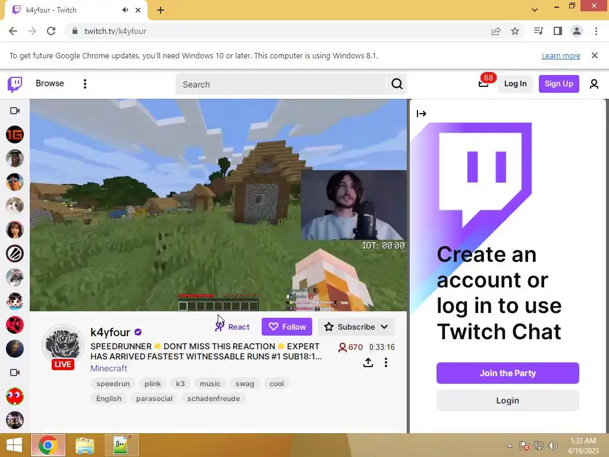
Task: Bookmark this page with star icon
Action: tap(515, 31)
